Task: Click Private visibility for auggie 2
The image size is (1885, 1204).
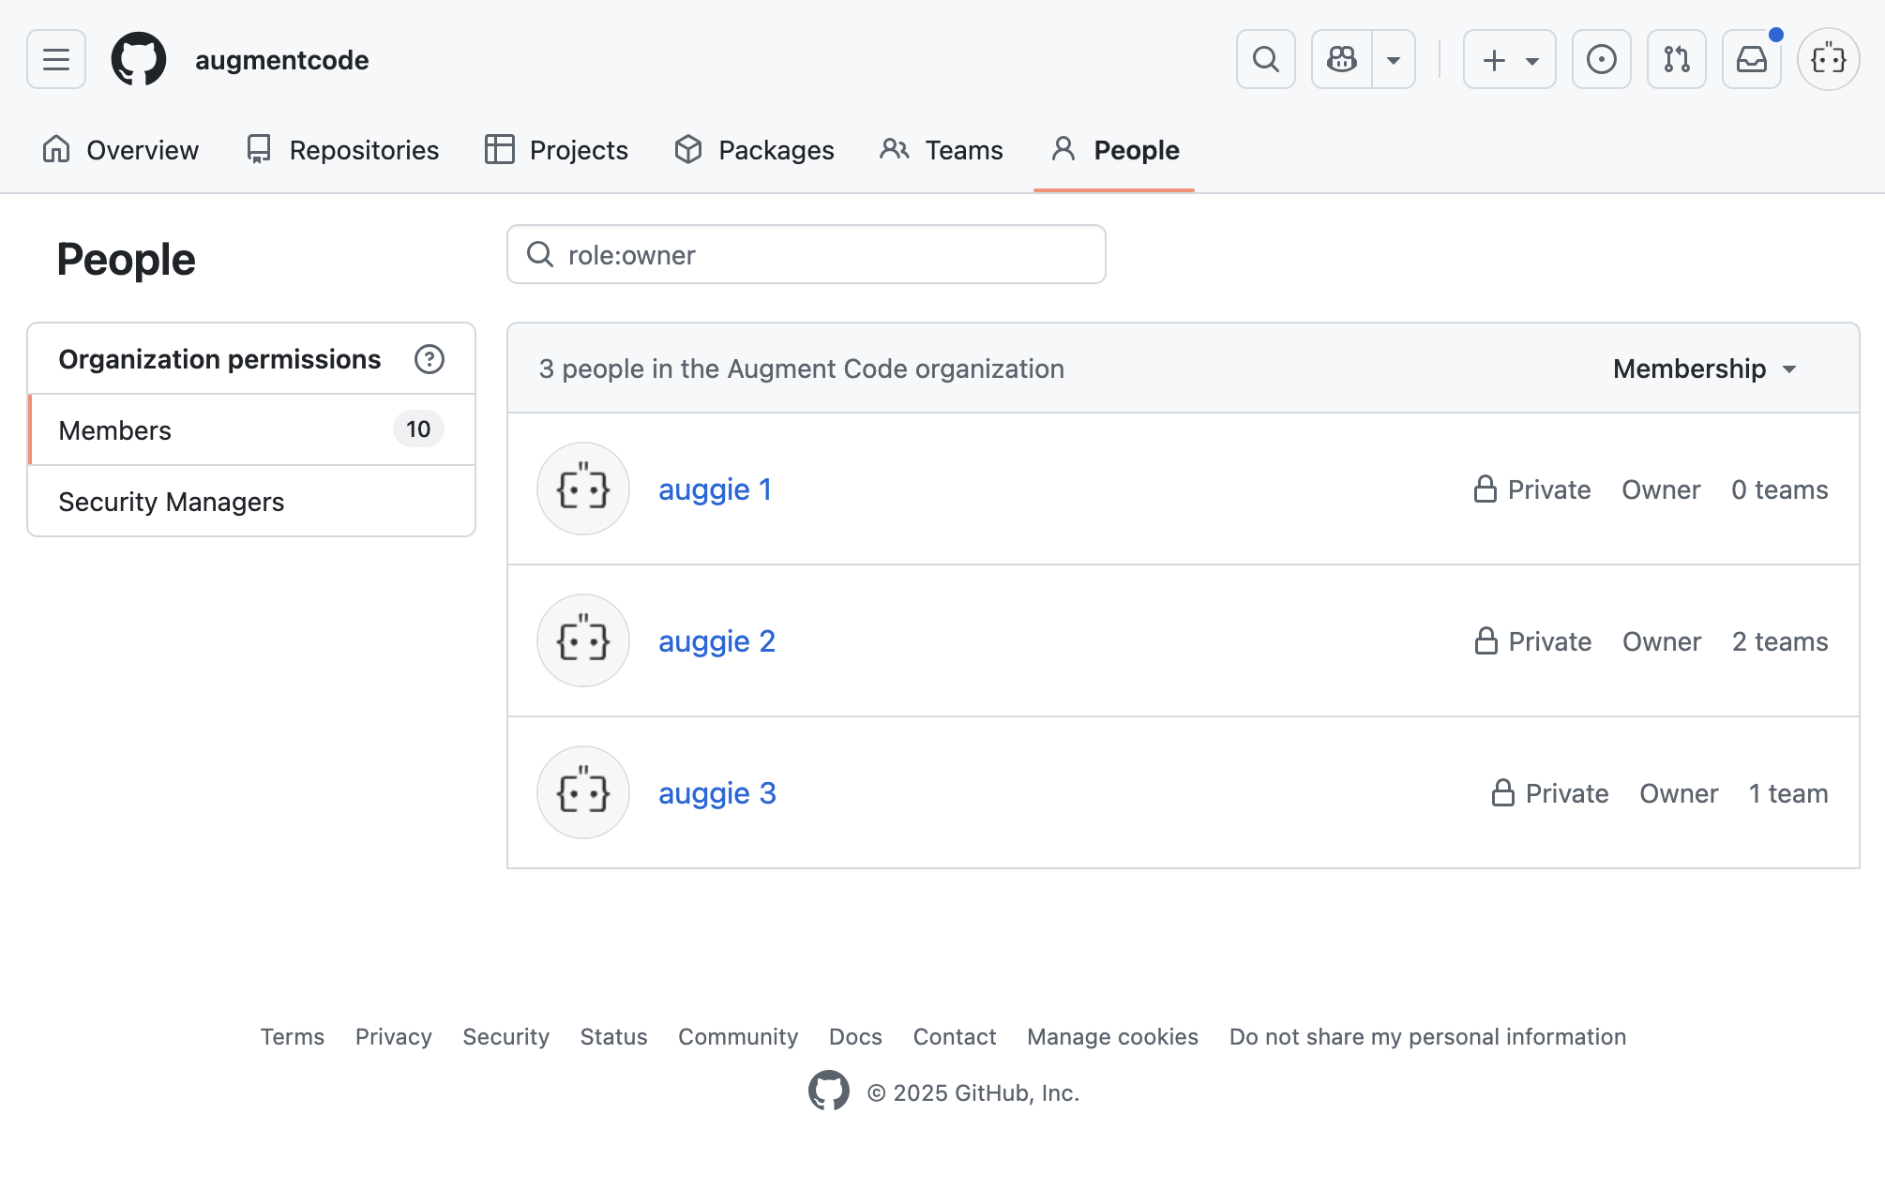Action: 1533,641
